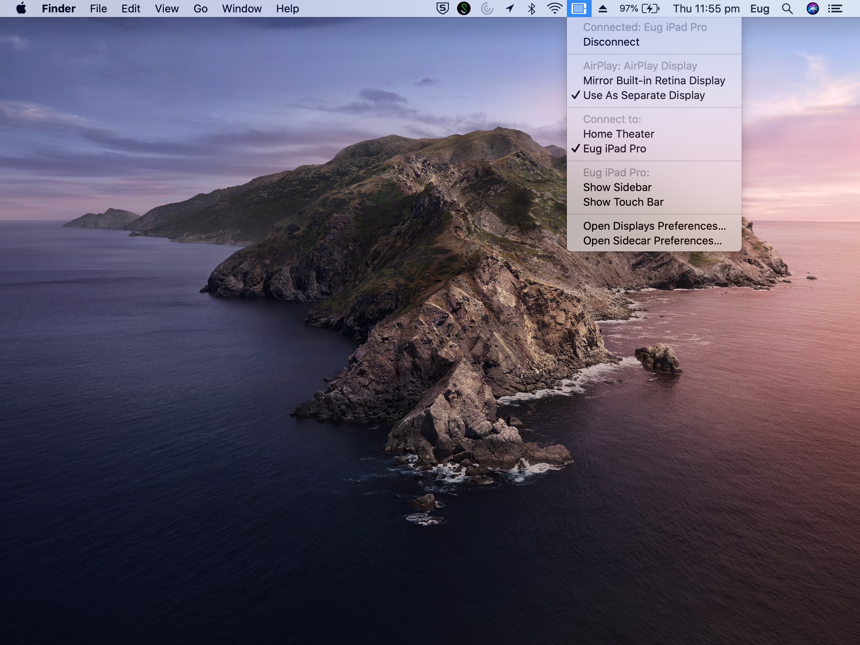Show Touch Bar on the iPad
The height and width of the screenshot is (645, 860).
pyautogui.click(x=654, y=202)
